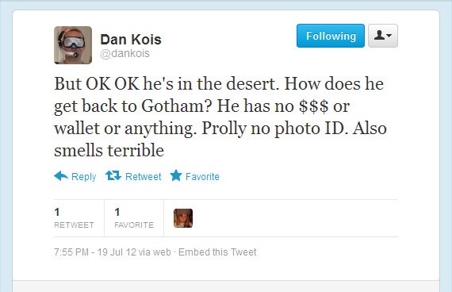
Task: Toggle the blue Following button
Action: 331,36
